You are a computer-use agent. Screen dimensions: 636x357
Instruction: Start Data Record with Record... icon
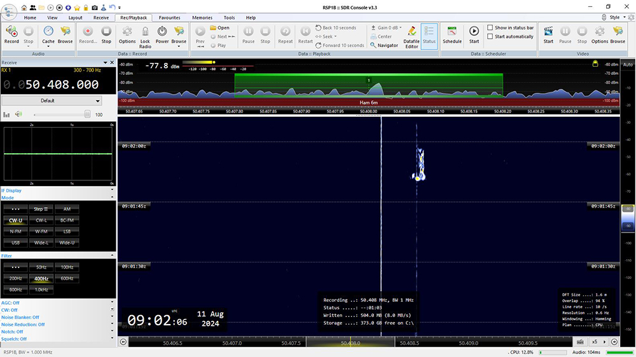(x=88, y=34)
